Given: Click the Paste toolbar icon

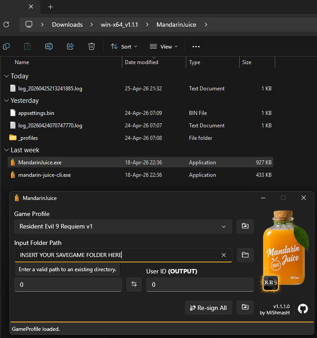Looking at the screenshot, I should click(x=27, y=46).
